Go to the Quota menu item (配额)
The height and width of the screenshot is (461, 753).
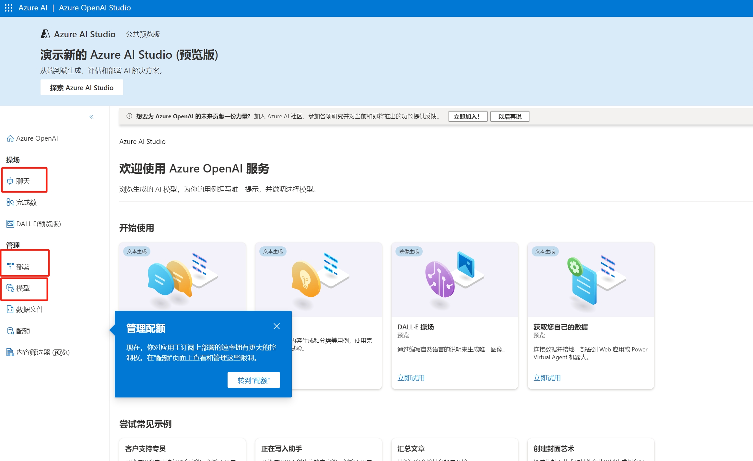pyautogui.click(x=23, y=331)
